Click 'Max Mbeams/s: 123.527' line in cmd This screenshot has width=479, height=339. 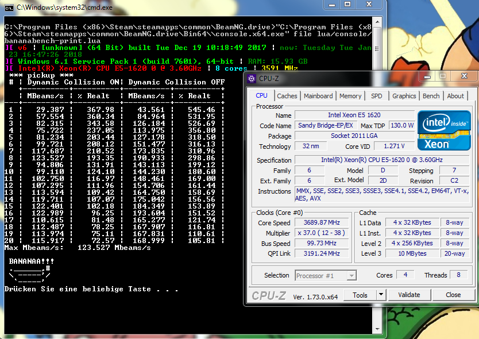(78, 248)
